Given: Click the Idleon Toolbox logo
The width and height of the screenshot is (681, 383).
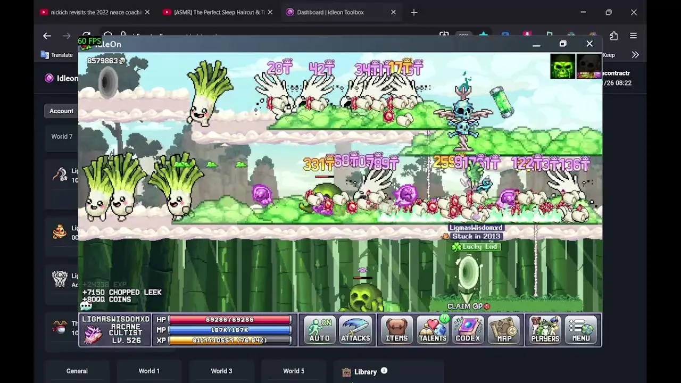Looking at the screenshot, I should [x=49, y=78].
